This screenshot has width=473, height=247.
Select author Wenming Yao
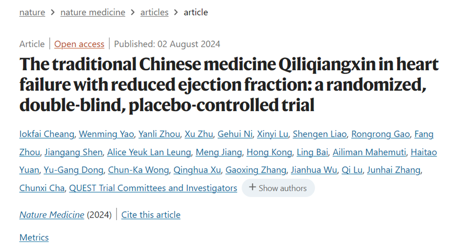(x=106, y=134)
